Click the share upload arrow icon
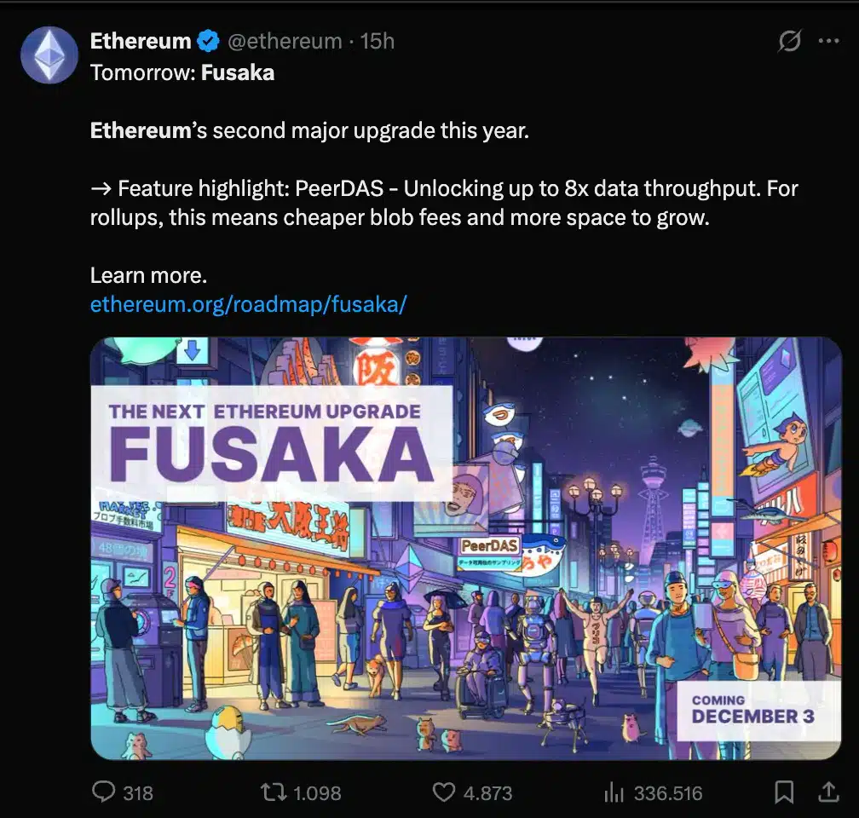 (x=827, y=792)
